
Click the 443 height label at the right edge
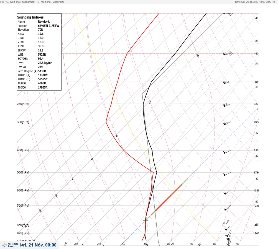coord(256,54)
